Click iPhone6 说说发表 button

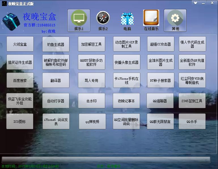[x=56, y=121]
